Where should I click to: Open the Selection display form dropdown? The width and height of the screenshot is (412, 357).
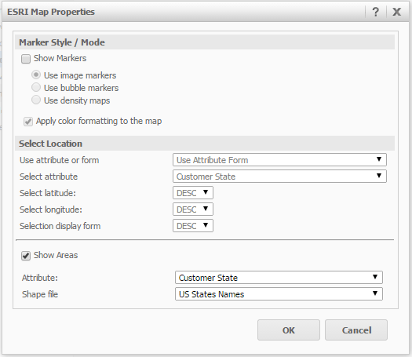(x=193, y=226)
